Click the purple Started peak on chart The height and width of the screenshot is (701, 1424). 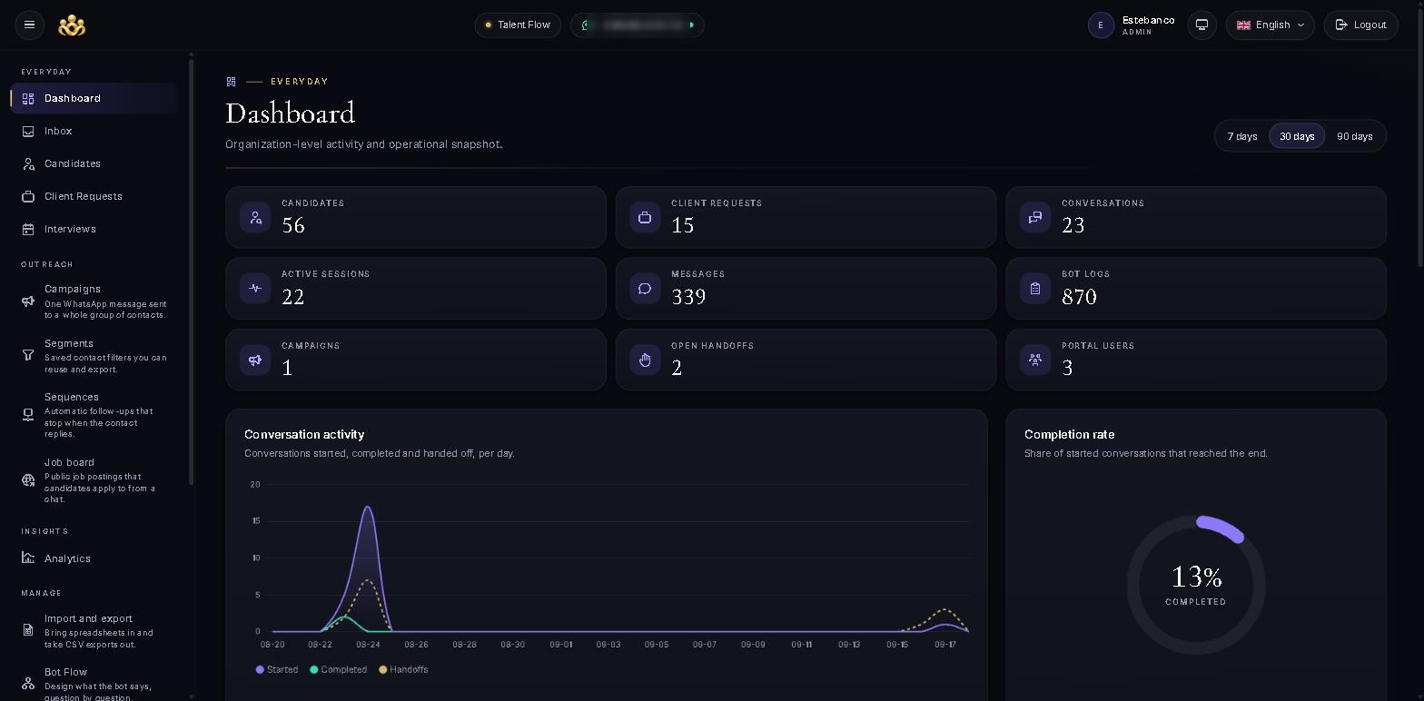(x=368, y=508)
